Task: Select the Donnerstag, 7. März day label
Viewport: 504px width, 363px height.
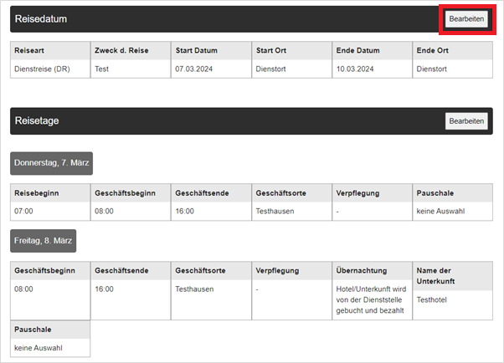Action: pos(52,161)
